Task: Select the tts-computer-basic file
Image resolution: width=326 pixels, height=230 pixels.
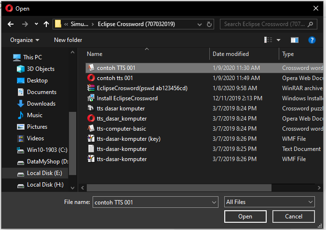Action: (204, 129)
